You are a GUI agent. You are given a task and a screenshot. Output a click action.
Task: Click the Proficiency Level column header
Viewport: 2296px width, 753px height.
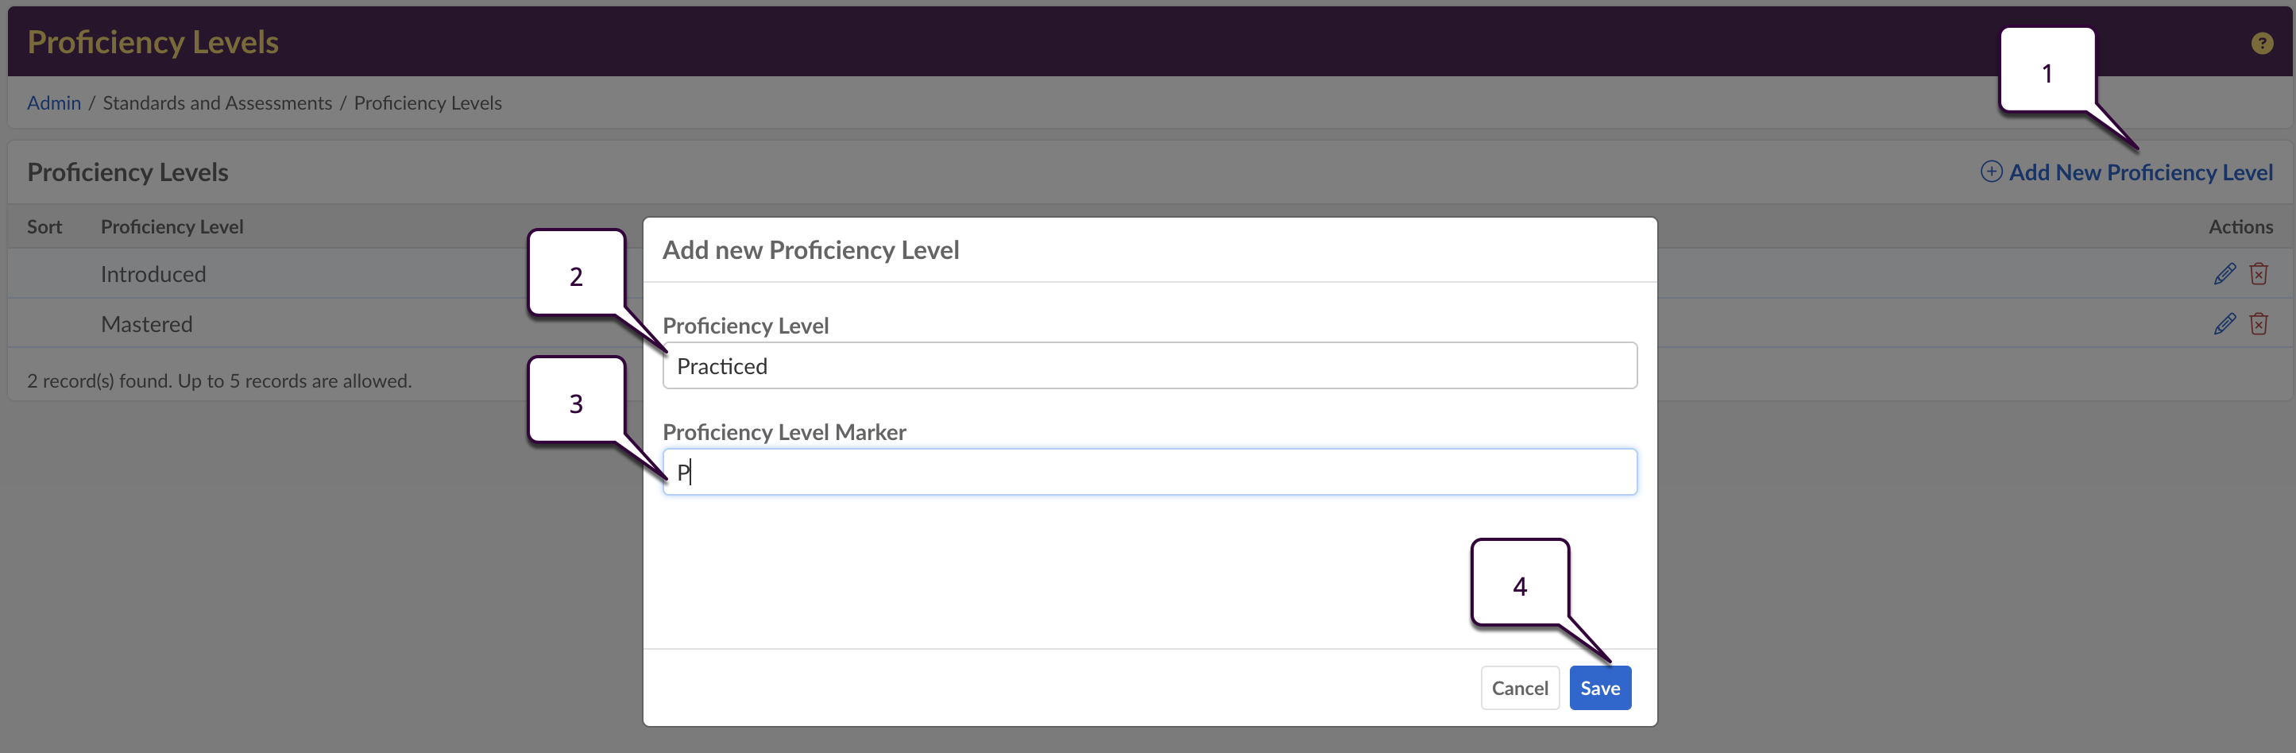(x=172, y=227)
